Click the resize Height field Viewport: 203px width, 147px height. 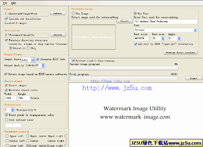24,98
